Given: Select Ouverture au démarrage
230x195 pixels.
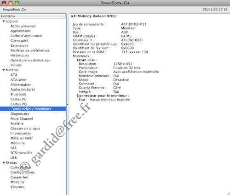Looking at the screenshot, I should pyautogui.click(x=30, y=60).
